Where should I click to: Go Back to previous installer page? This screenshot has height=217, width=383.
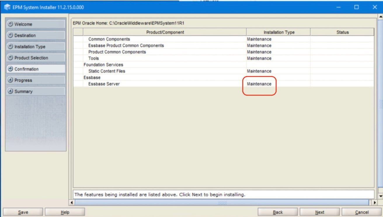278,212
